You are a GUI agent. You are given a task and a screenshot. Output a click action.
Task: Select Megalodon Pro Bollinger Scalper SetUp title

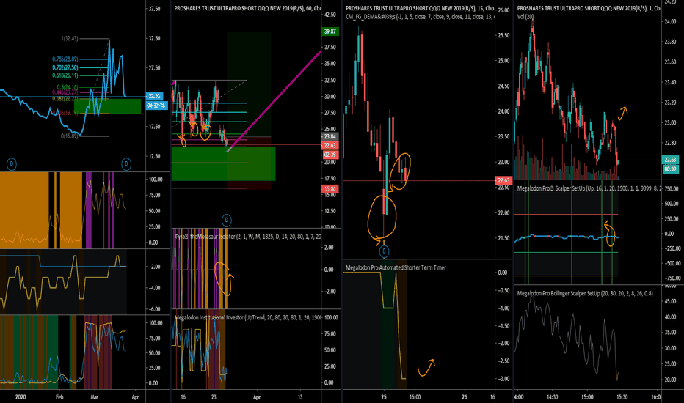[x=585, y=293]
